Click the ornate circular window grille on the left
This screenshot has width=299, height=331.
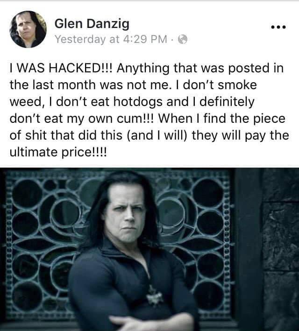click(42, 243)
